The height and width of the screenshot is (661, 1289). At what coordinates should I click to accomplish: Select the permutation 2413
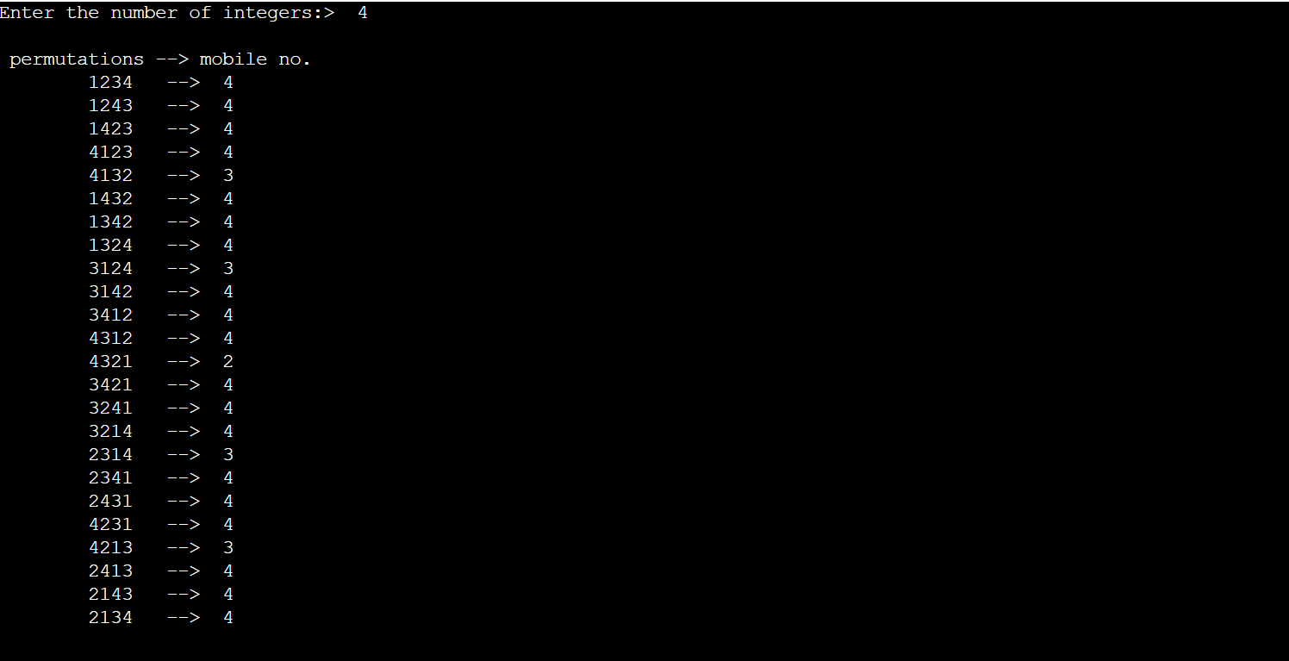[110, 570]
